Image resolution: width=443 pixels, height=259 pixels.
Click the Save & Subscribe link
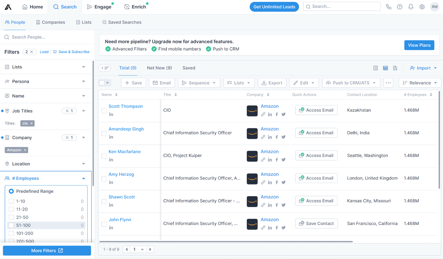coord(71,52)
